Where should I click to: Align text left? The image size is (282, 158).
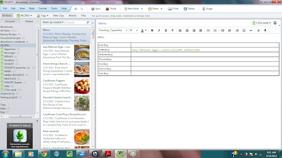(180, 30)
